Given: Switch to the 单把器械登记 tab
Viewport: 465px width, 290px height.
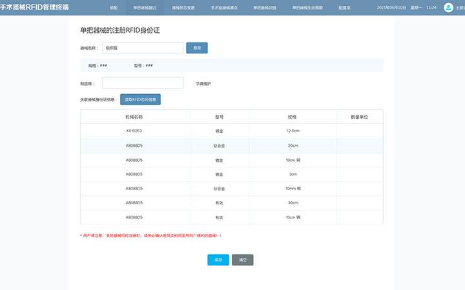Looking at the screenshot, I should coord(143,8).
